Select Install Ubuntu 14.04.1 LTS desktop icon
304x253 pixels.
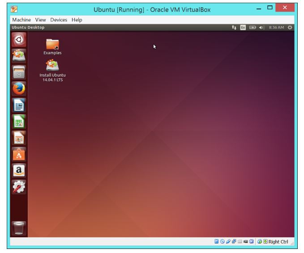tap(52, 71)
